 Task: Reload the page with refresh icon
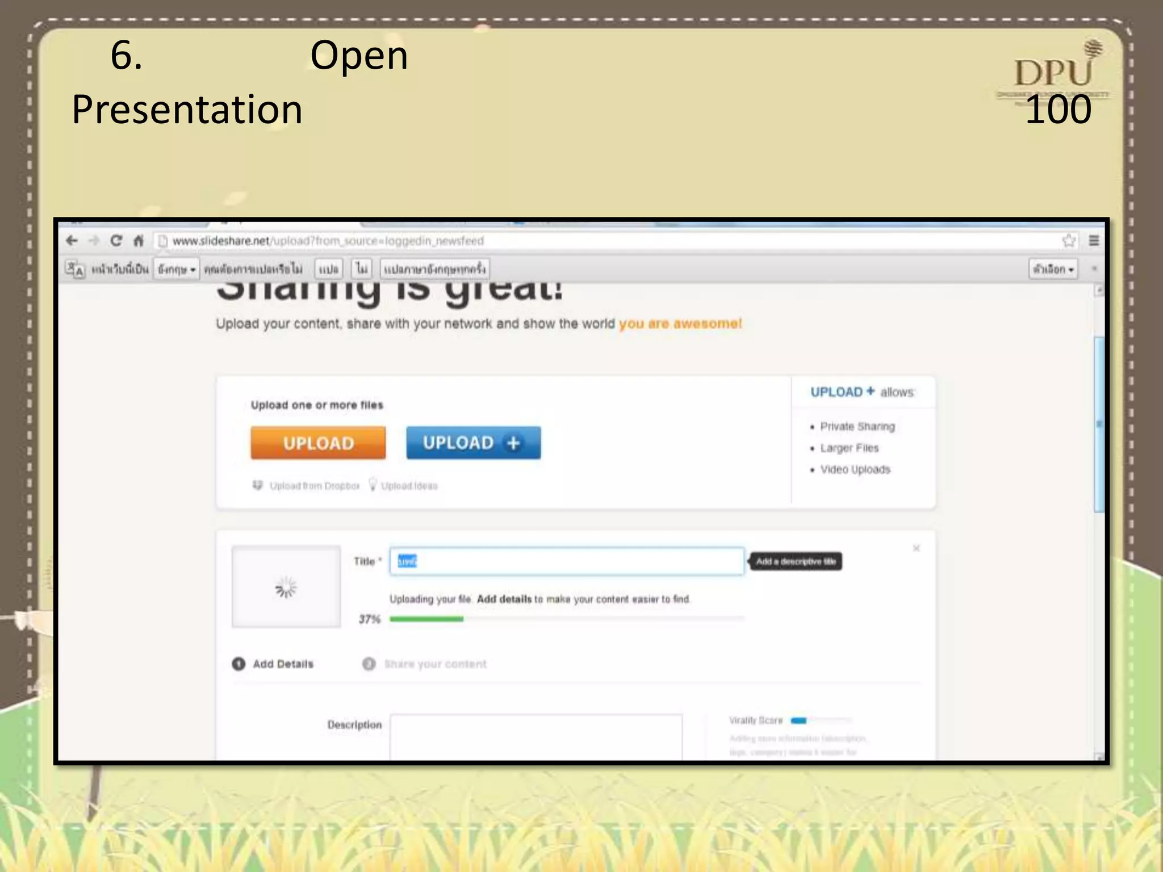click(116, 241)
